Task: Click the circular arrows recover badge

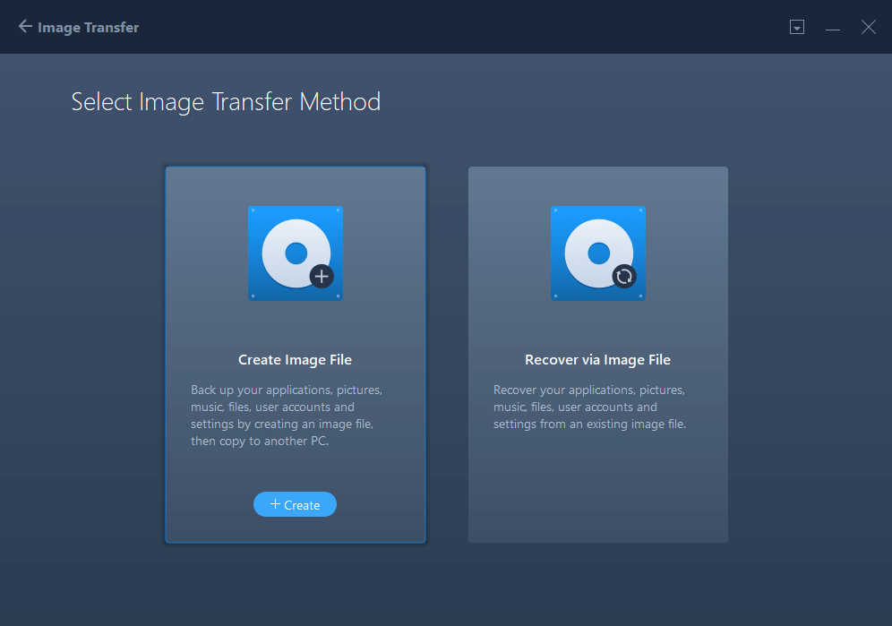Action: coord(624,277)
